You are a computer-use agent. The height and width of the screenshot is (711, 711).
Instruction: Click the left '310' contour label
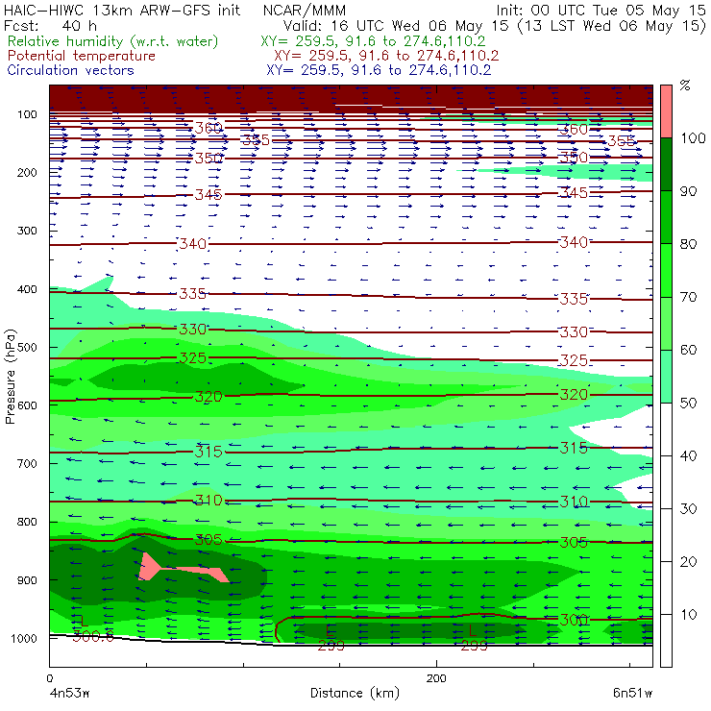pos(208,501)
